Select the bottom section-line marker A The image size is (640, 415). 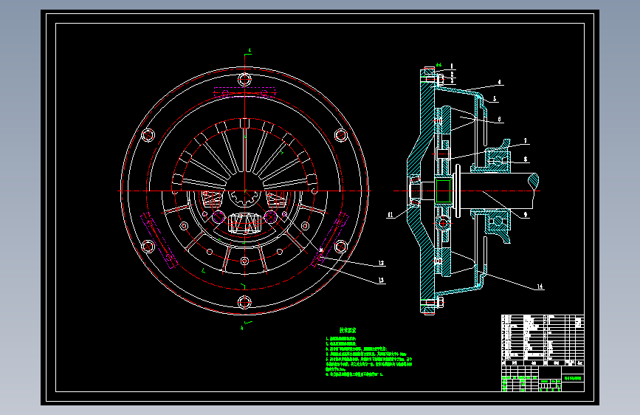[242, 328]
